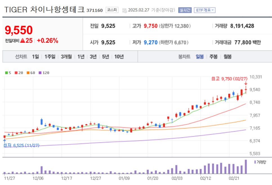Click the 02/12 date label on the axis
The height and width of the screenshot is (185, 272).
click(206, 179)
